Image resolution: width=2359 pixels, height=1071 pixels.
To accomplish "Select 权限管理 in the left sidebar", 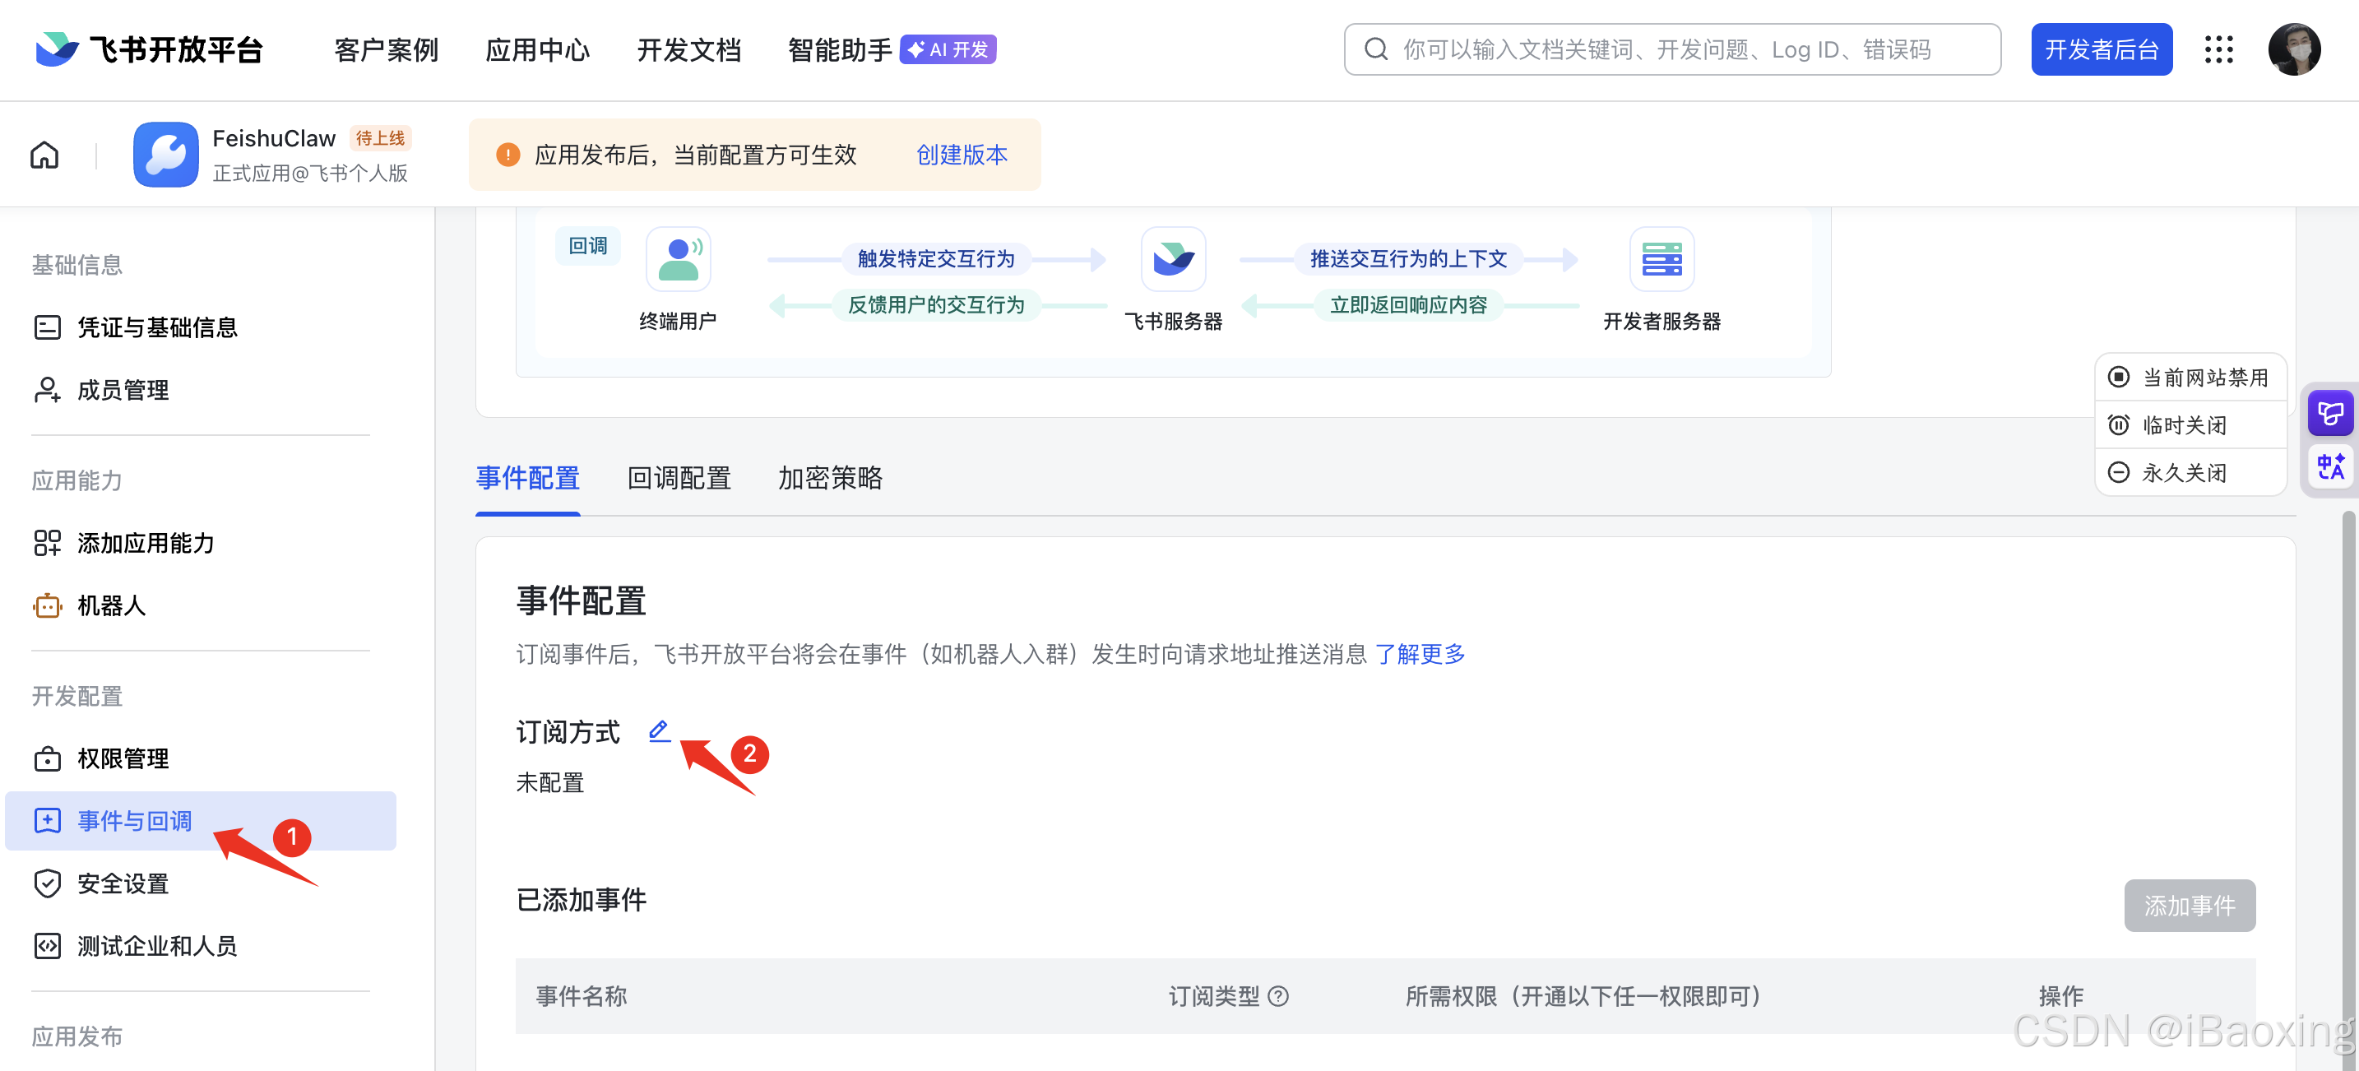I will pos(121,758).
